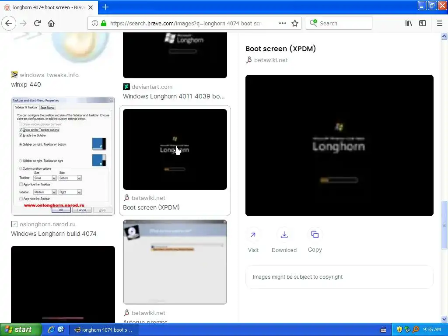Click the second quick launch browser icon
The image size is (448, 336).
61,330
